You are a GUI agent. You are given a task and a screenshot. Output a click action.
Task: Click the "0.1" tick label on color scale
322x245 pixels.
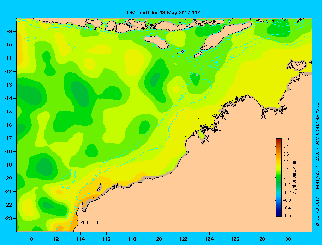(286, 170)
